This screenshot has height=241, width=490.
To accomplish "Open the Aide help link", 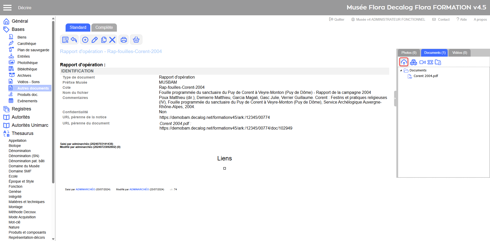I will pyautogui.click(x=462, y=19).
